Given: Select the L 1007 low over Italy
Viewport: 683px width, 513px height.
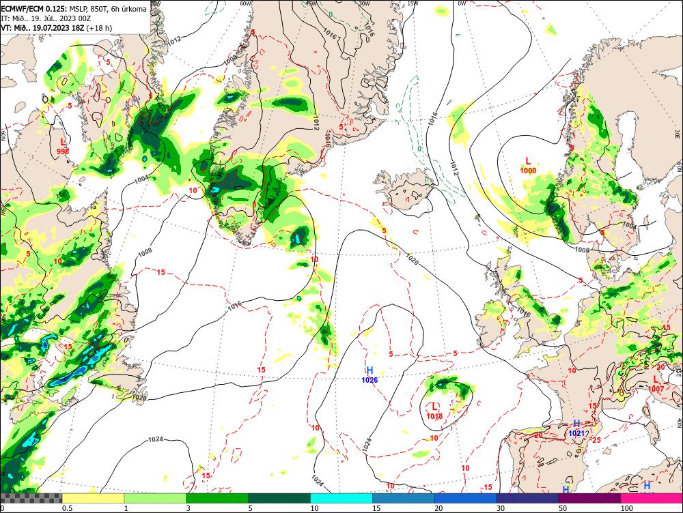Looking at the screenshot, I should click(x=656, y=384).
